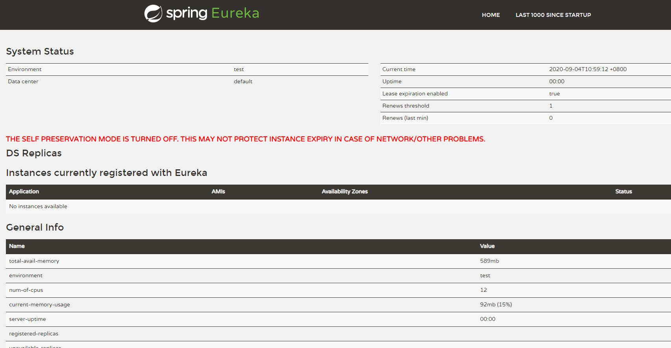Click 'Instances currently registered with Eureka' heading
This screenshot has width=671, height=348.
coord(106,173)
